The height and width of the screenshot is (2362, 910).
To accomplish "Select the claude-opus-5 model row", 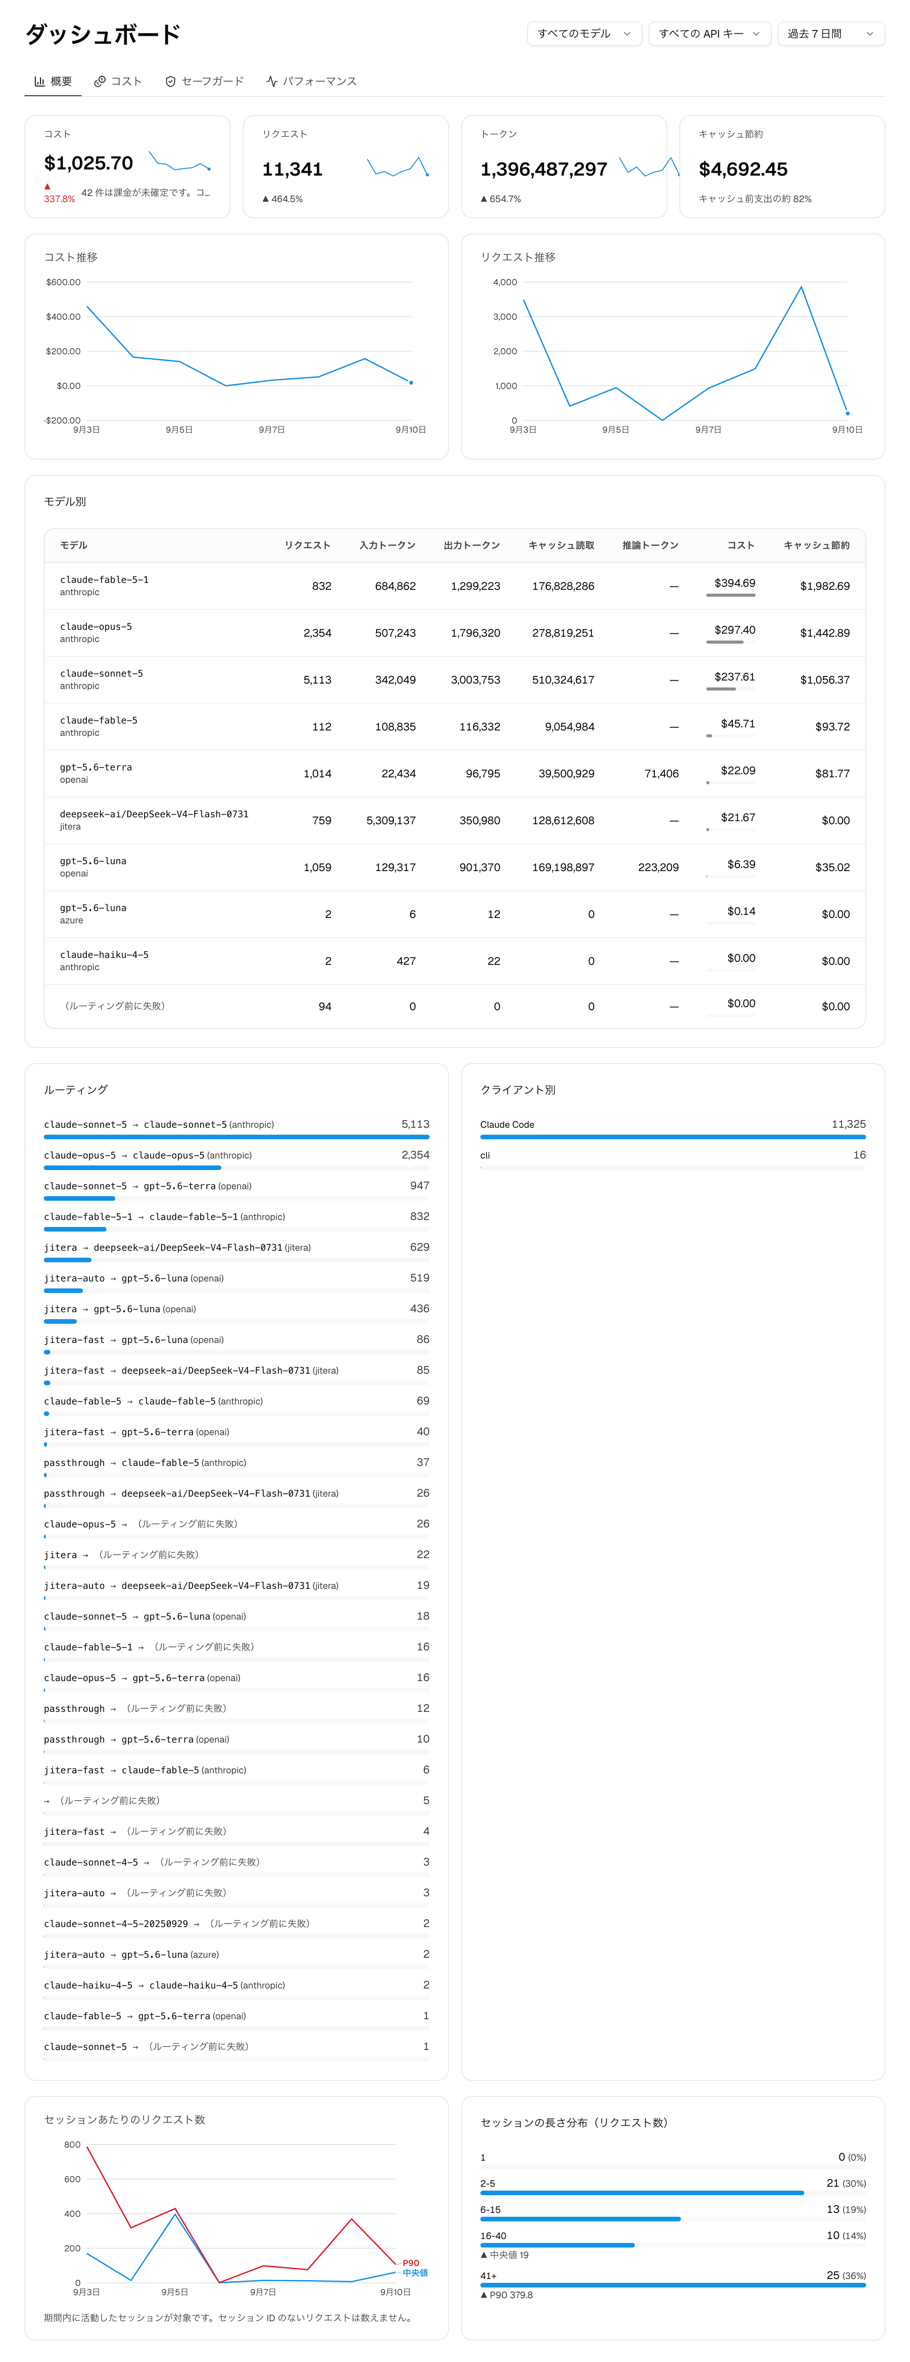I will 455,633.
